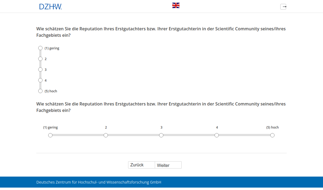Viewport: 323px width, 190px height.
Task: Select the '(1) gering' radio button
Action: [x=40, y=48]
